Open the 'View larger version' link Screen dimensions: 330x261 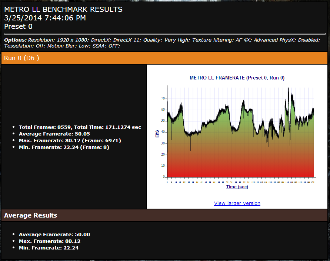237,203
